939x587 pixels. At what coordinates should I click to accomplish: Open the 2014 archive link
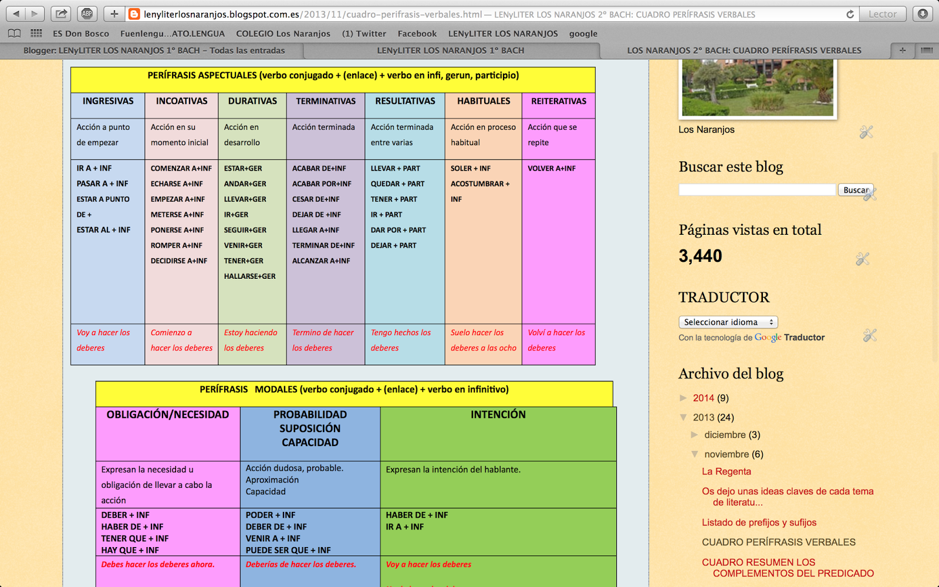(703, 398)
